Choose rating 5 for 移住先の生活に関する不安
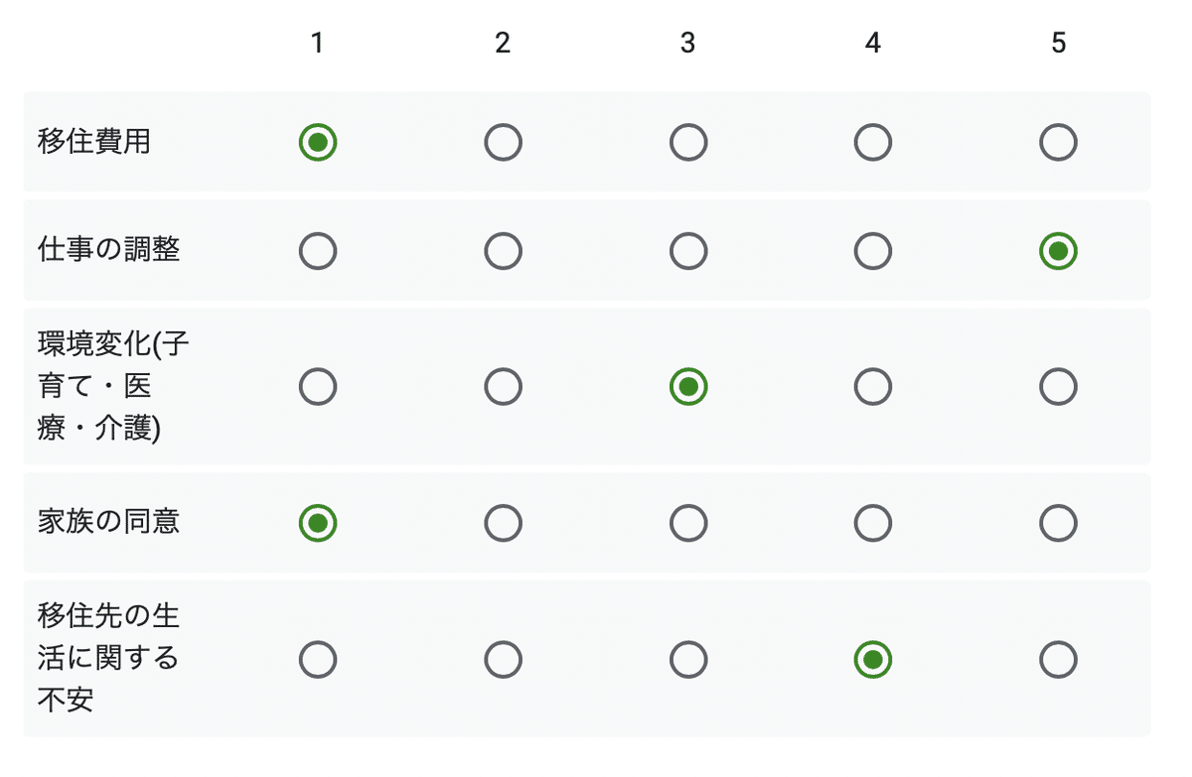 (x=1058, y=659)
